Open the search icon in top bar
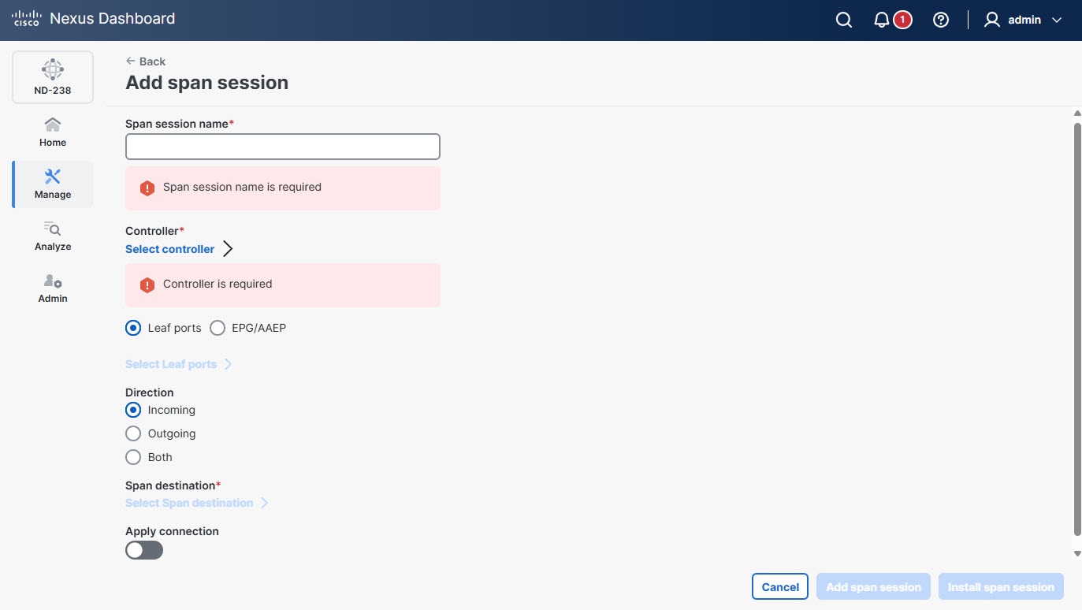 coord(843,20)
